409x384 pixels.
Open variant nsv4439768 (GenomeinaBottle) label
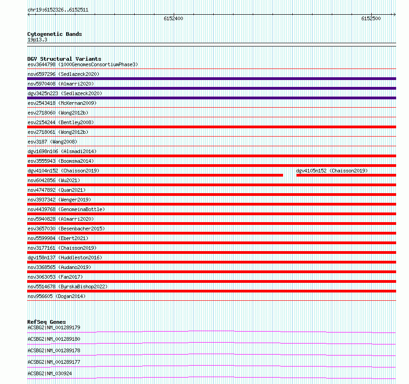pyautogui.click(x=66, y=209)
